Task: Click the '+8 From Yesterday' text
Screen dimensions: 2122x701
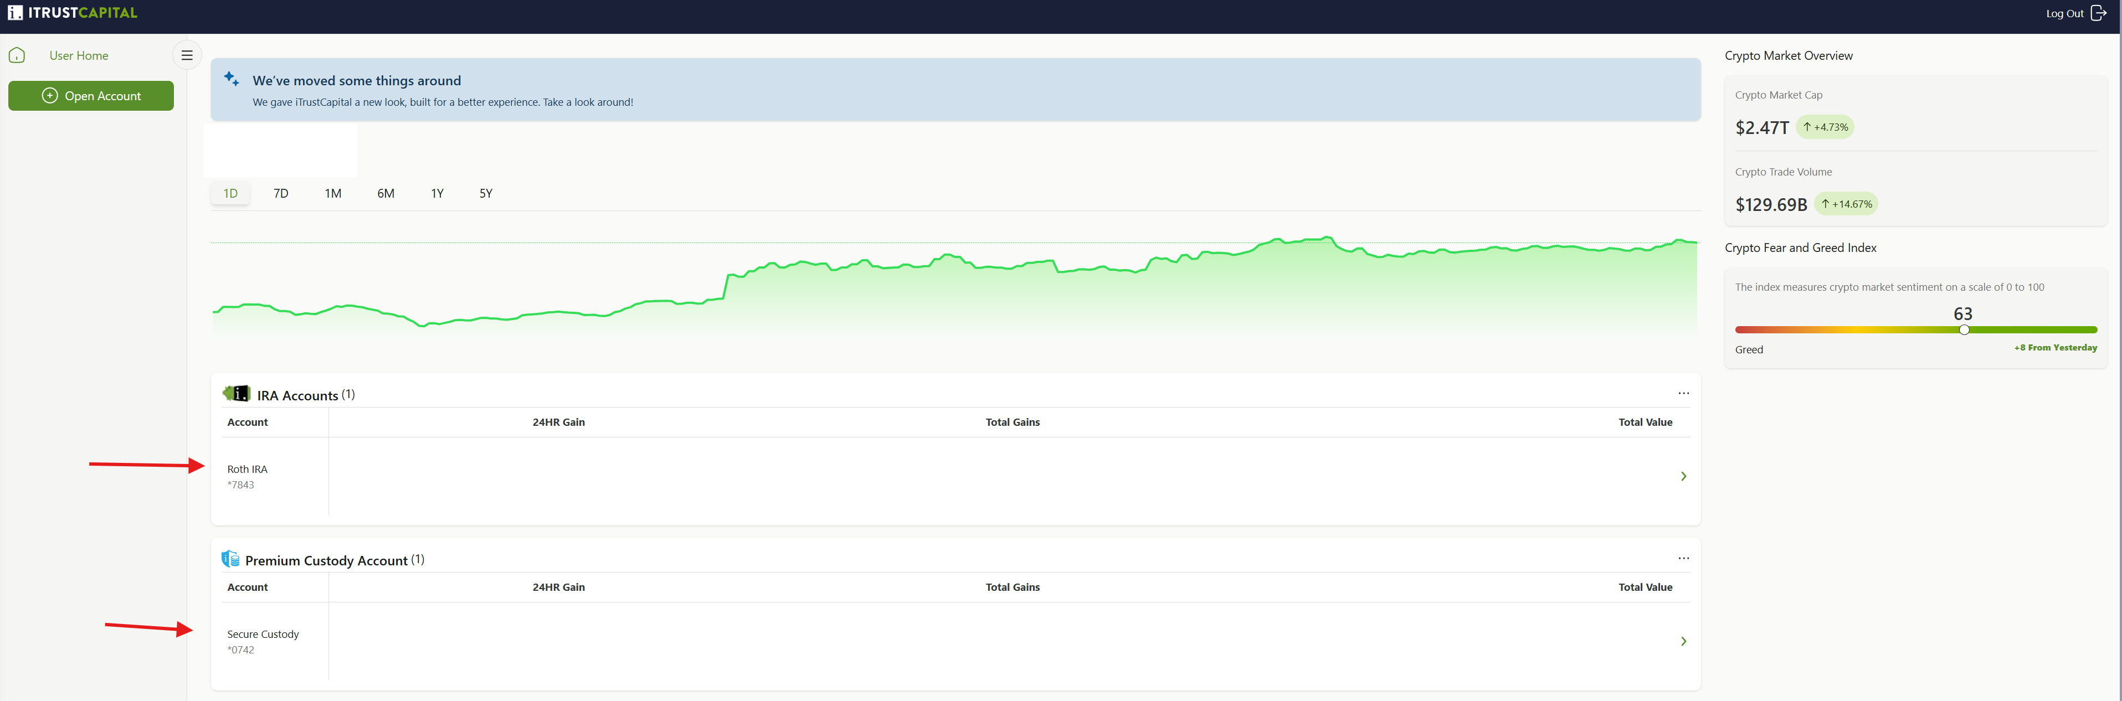Action: tap(2056, 348)
